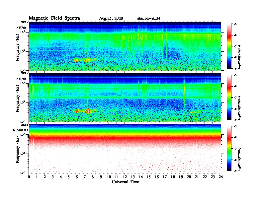The width and height of the screenshot is (263, 203).
Task: Click the "-6" tick of Riometer color scale
Action: point(235,138)
